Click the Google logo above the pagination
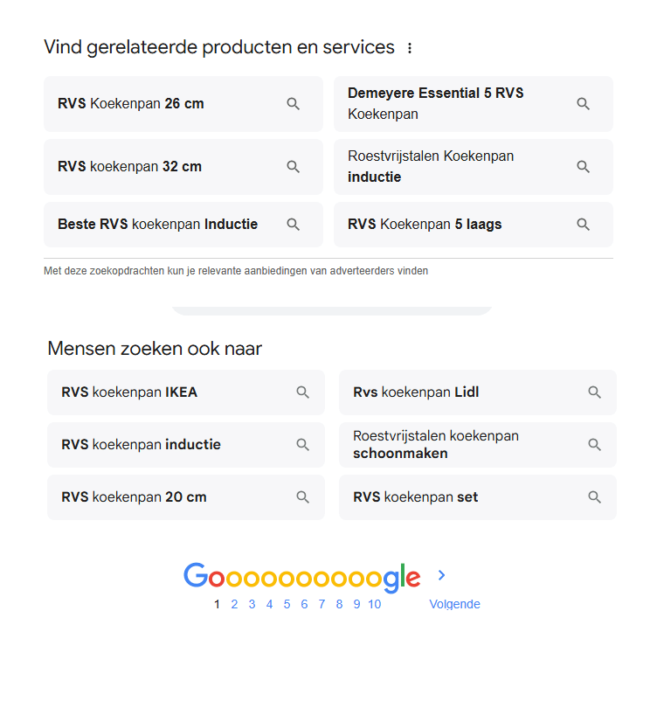This screenshot has height=701, width=650. (301, 576)
